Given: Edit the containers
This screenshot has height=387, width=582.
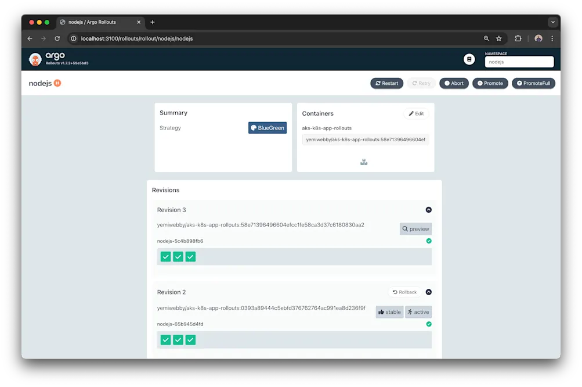Looking at the screenshot, I should 416,114.
